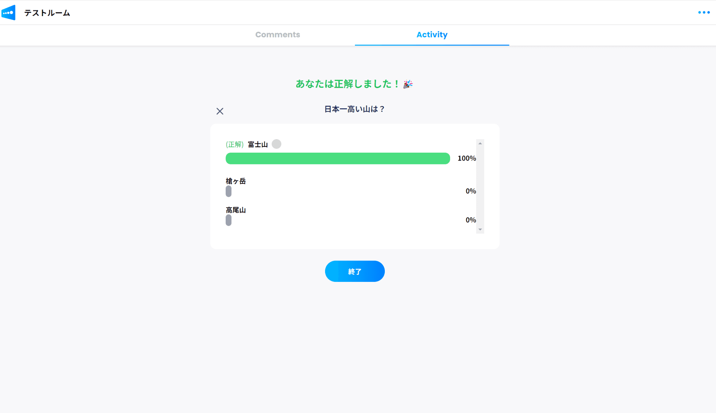Switch to the Comments tab
Image resolution: width=716 pixels, height=413 pixels.
278,35
